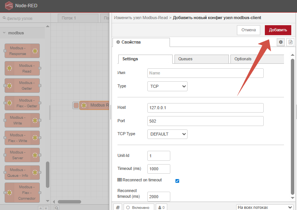Click the Node-RED logo icon

pos(8,6)
